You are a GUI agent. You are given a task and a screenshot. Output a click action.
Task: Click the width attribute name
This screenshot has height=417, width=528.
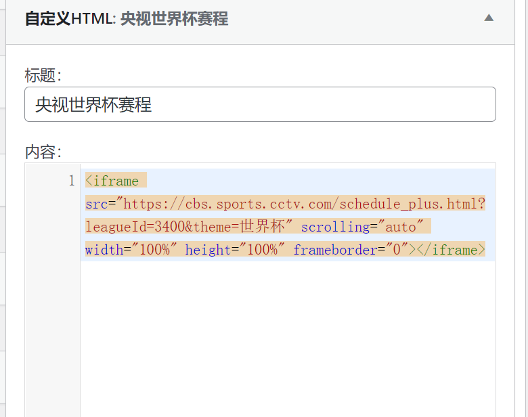click(104, 250)
